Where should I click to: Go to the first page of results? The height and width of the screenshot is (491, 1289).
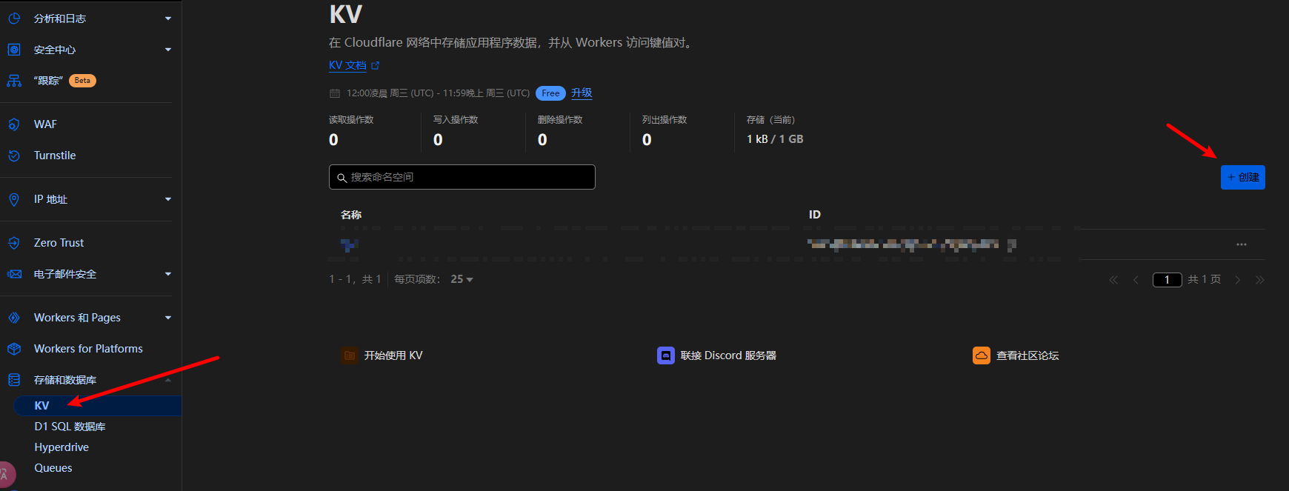tap(1113, 280)
